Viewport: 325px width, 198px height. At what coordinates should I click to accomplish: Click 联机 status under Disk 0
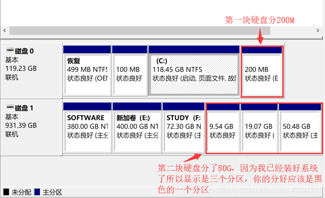click(12, 77)
